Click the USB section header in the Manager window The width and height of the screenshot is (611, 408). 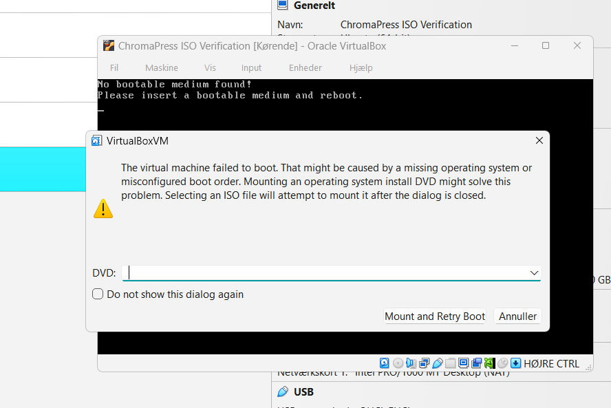(x=303, y=391)
